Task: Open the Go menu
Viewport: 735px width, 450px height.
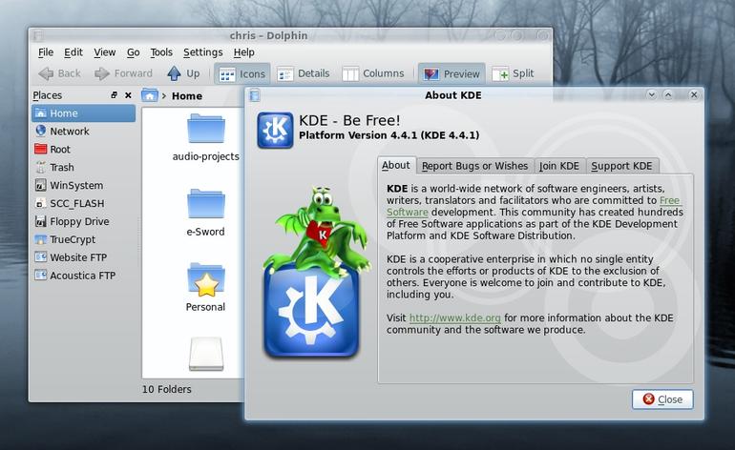Action: coord(133,52)
